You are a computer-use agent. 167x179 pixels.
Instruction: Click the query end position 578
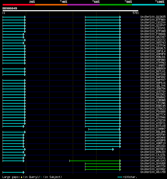(x=135, y=13)
